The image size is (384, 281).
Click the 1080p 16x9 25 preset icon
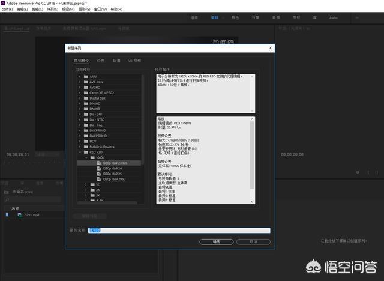point(99,174)
